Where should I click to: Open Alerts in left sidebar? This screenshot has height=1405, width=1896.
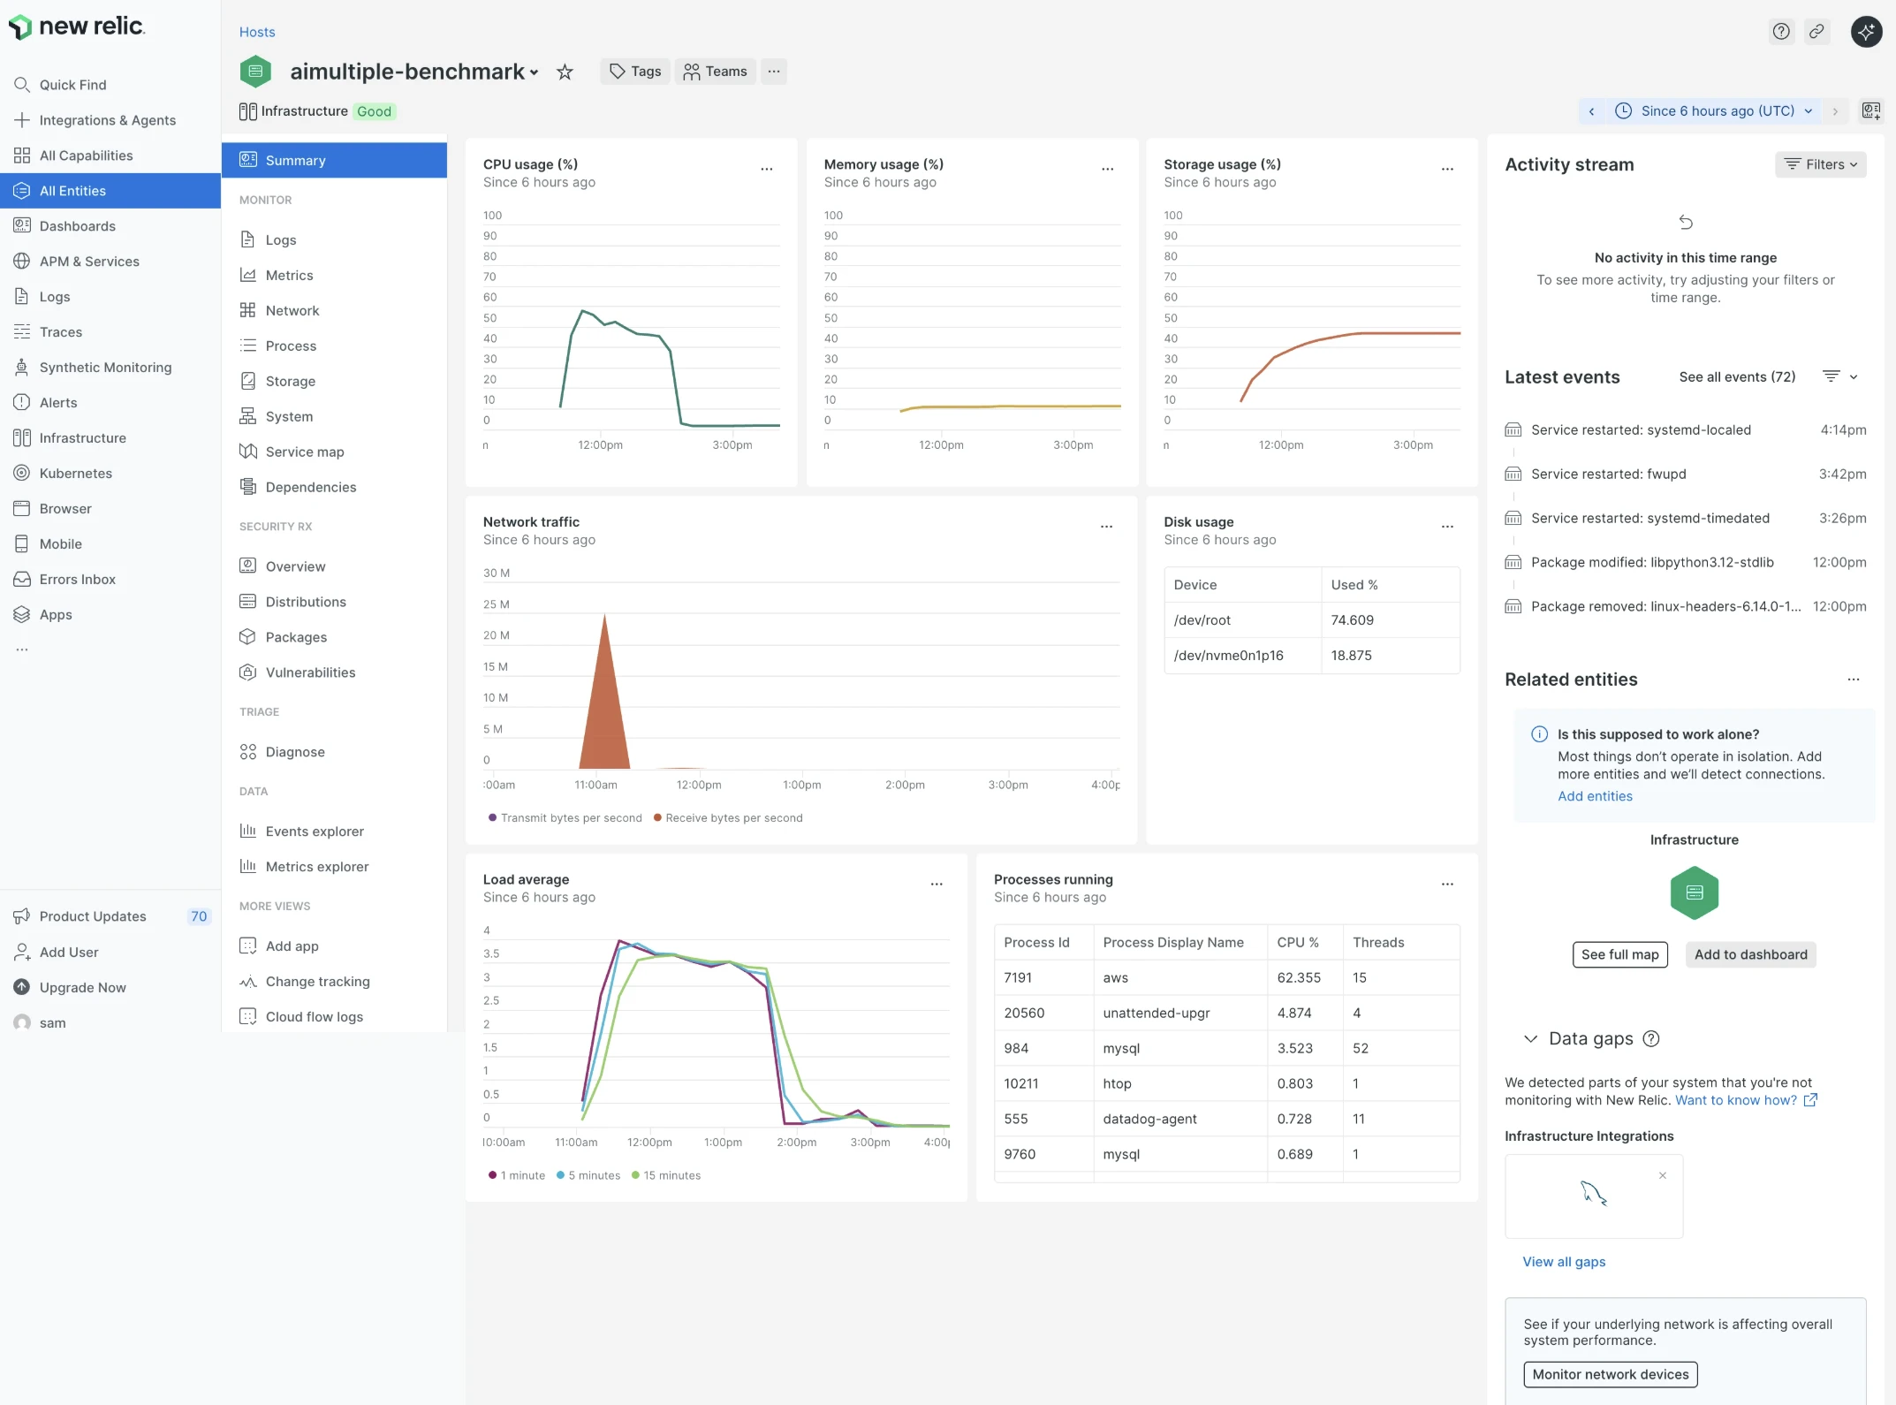click(x=110, y=403)
